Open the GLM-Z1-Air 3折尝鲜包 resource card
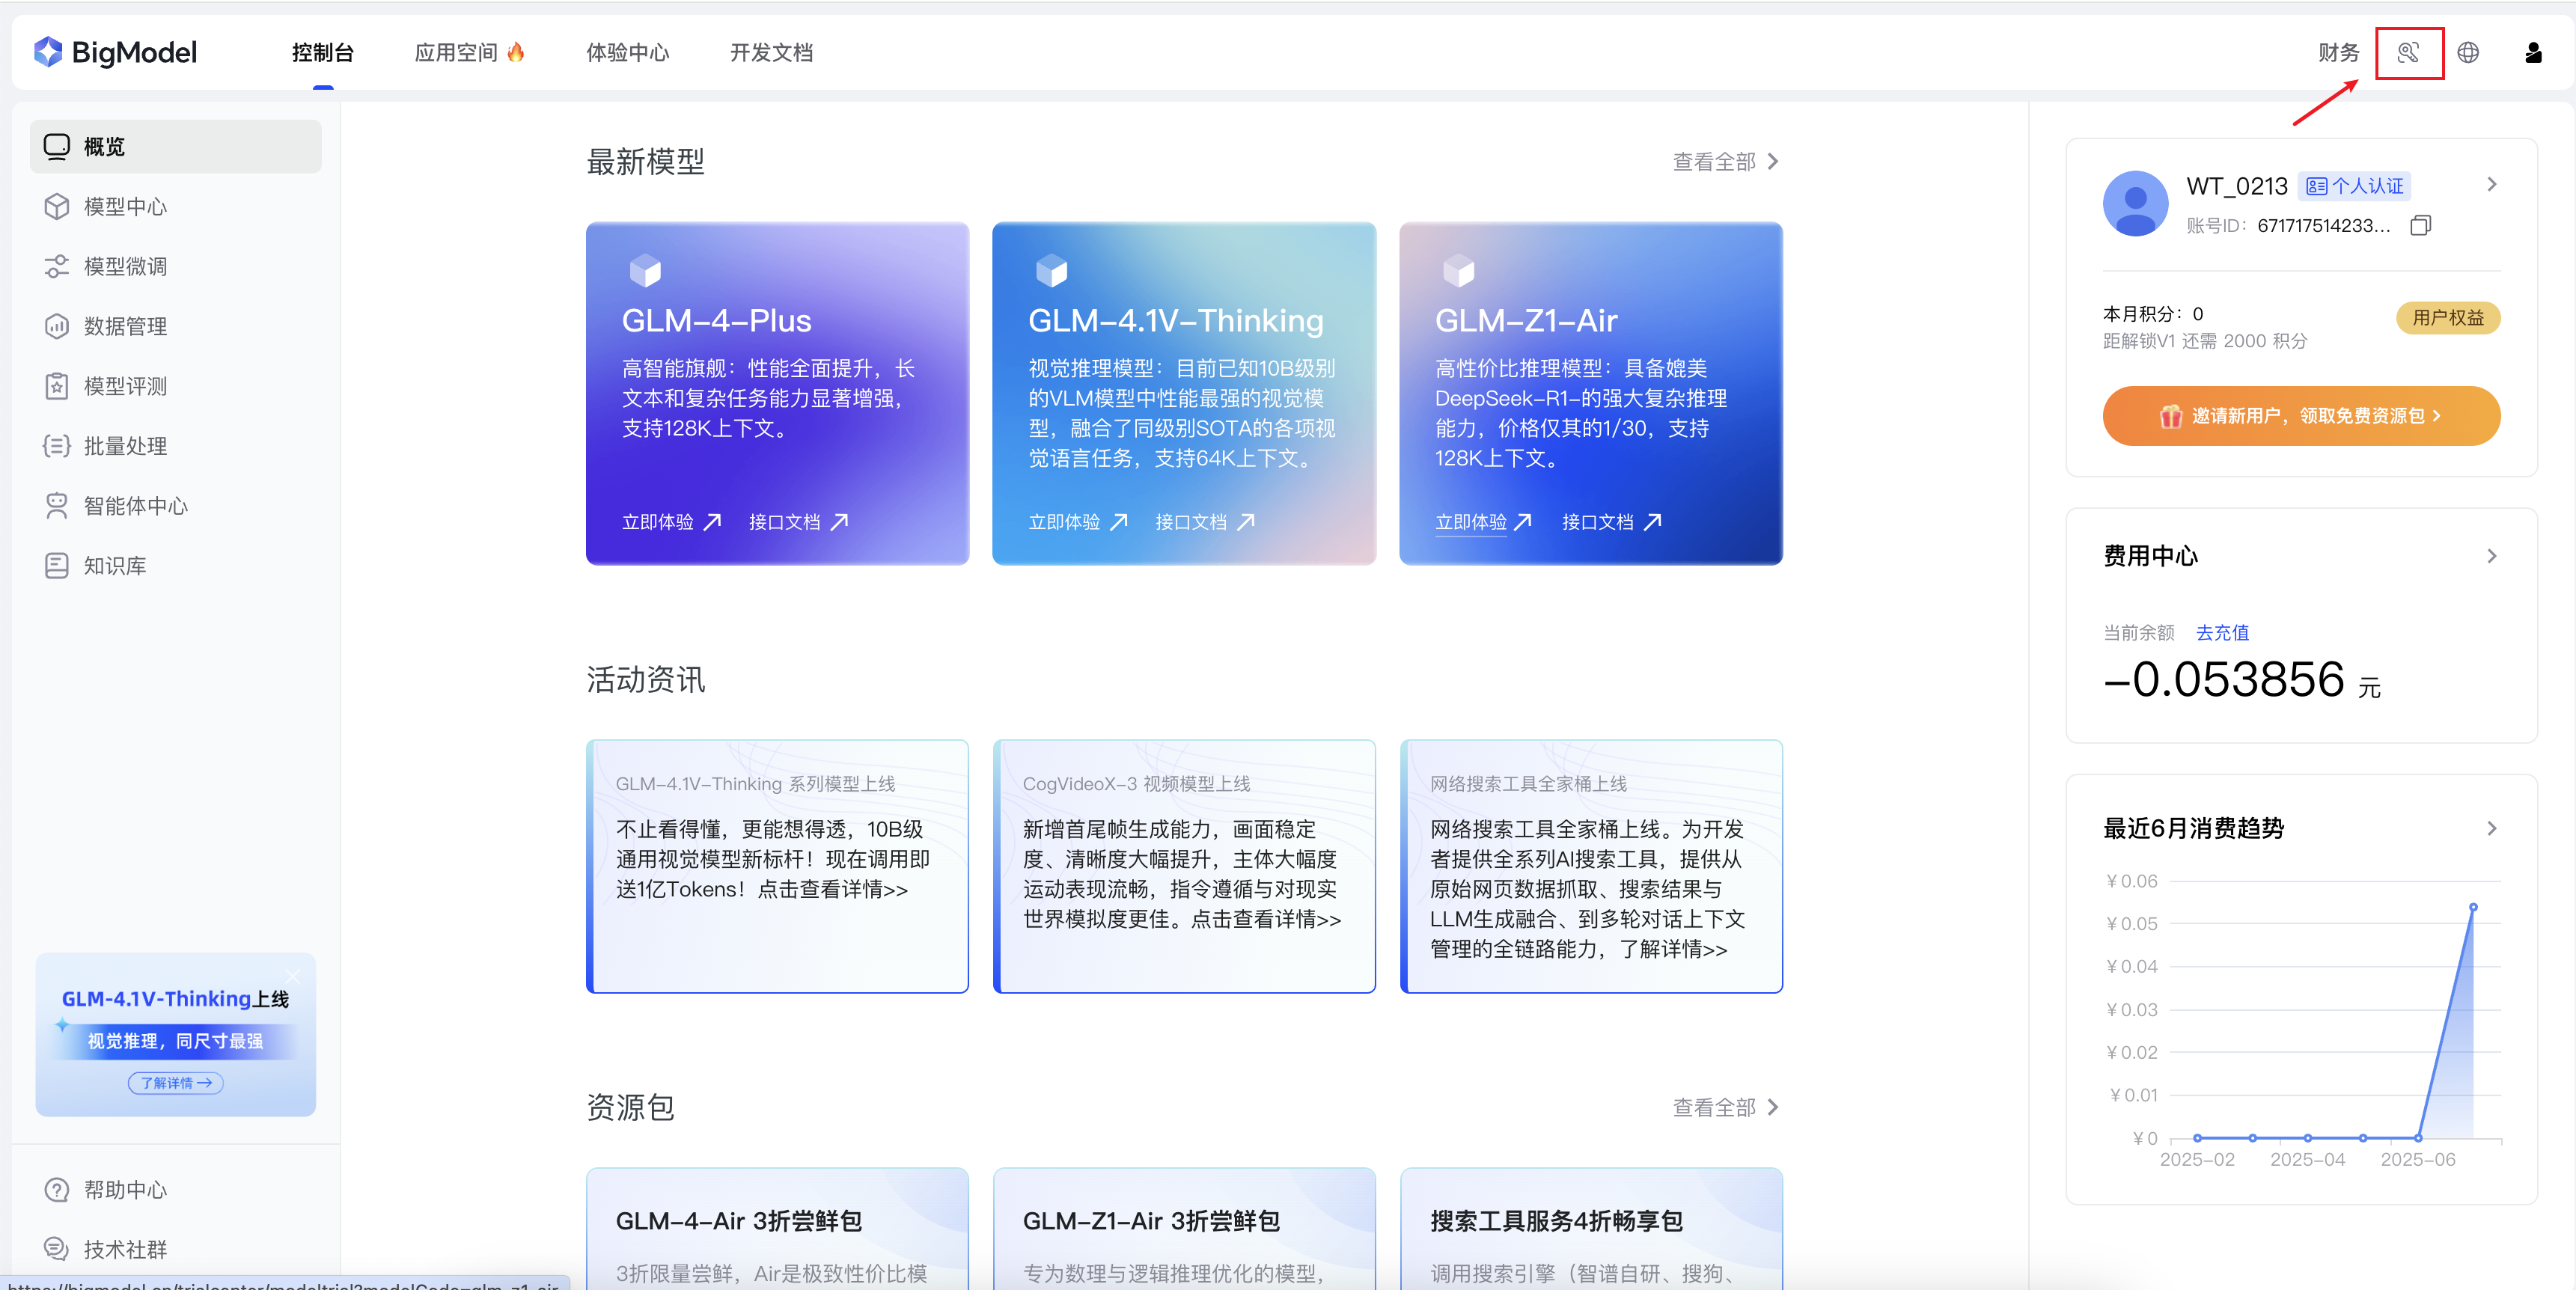The height and width of the screenshot is (1290, 2576). [x=1184, y=1228]
